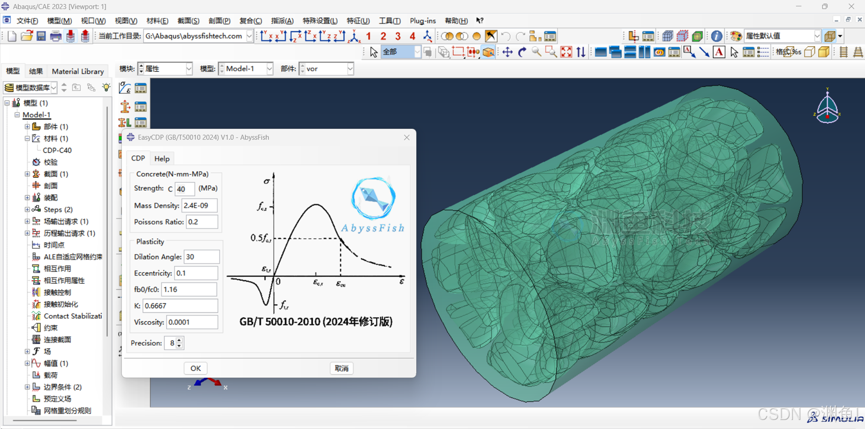
Task: Expand the 边界条件 (2) tree node
Action: [27, 387]
